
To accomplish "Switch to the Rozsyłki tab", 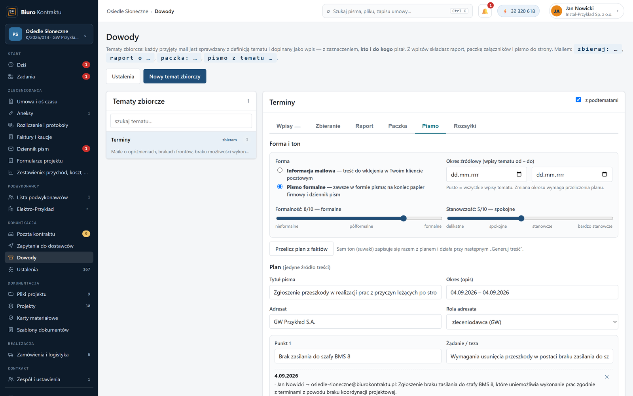I will [x=465, y=126].
